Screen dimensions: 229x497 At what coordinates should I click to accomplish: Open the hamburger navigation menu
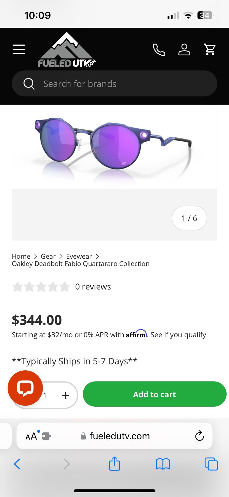point(19,49)
